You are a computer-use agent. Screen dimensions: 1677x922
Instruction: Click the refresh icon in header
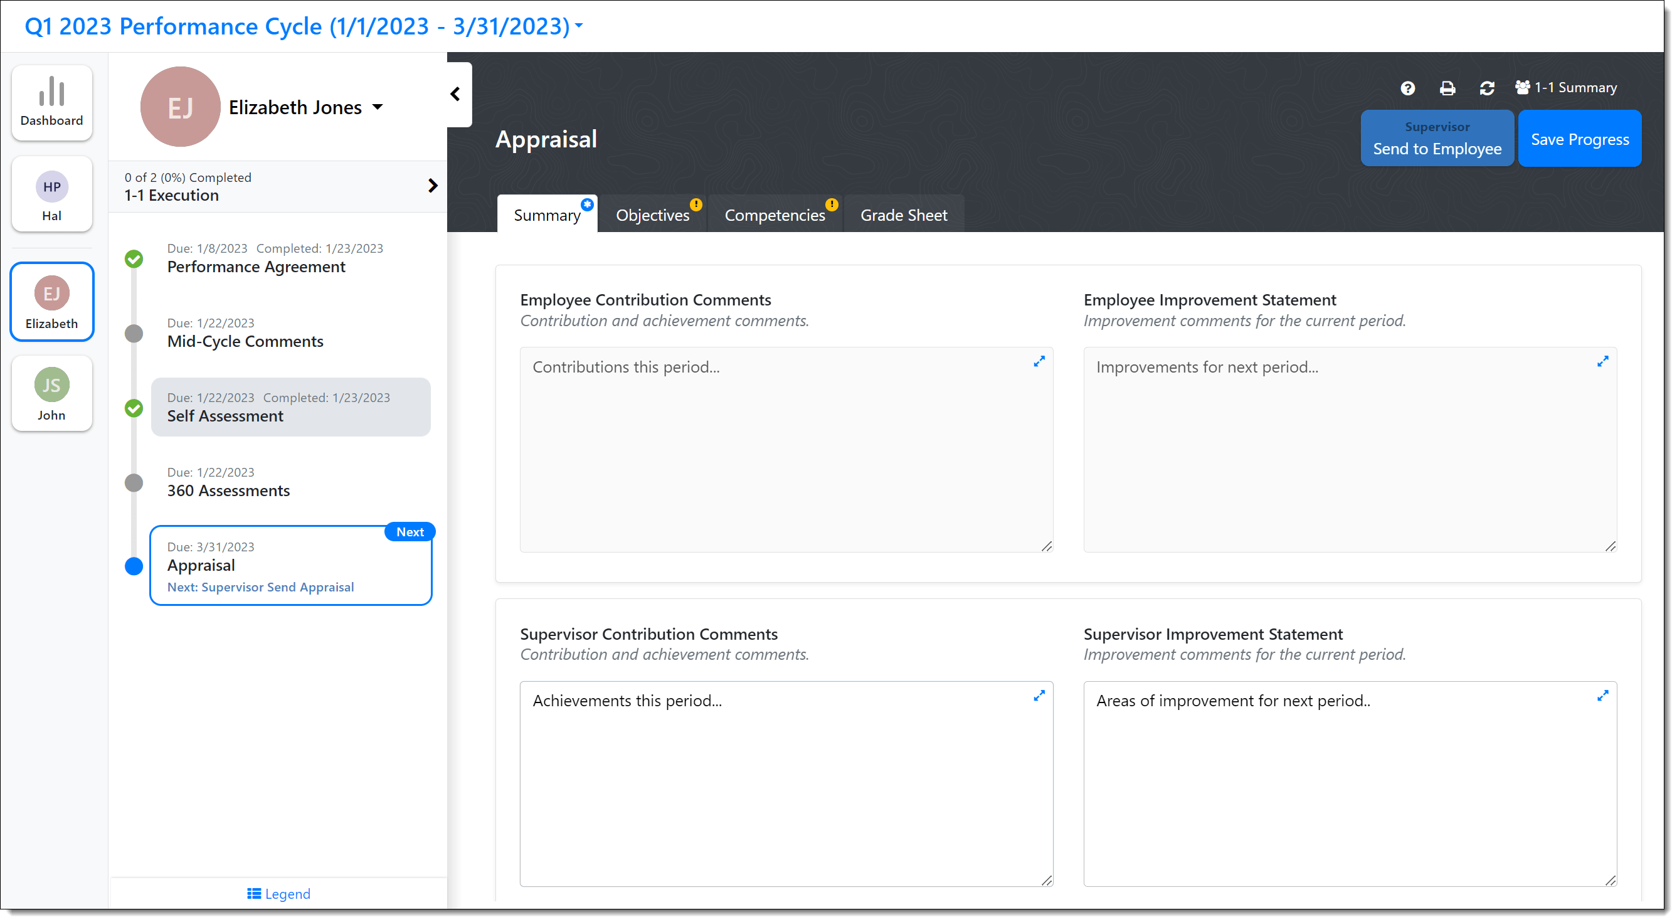tap(1487, 88)
